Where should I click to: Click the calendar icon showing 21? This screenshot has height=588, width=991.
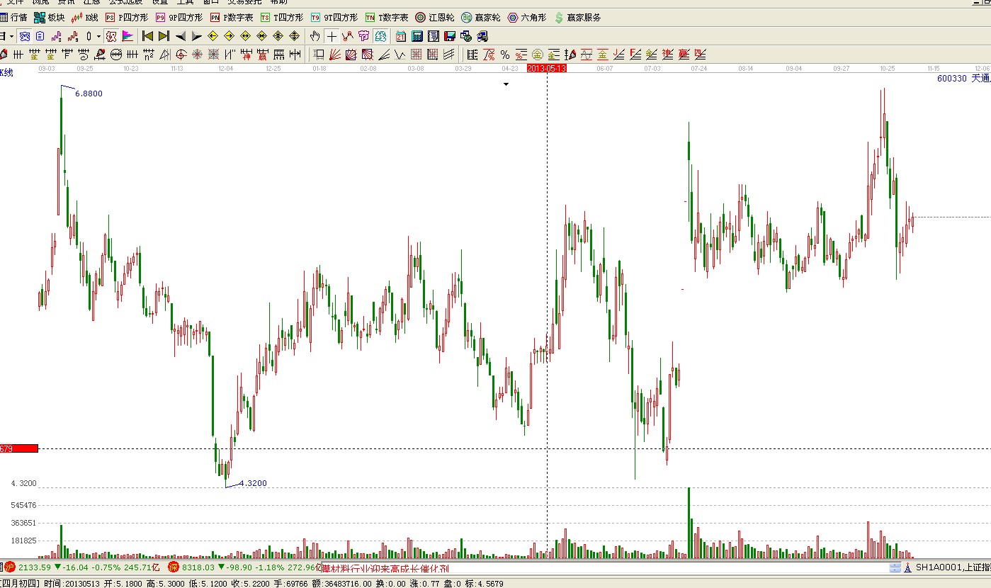[x=401, y=36]
